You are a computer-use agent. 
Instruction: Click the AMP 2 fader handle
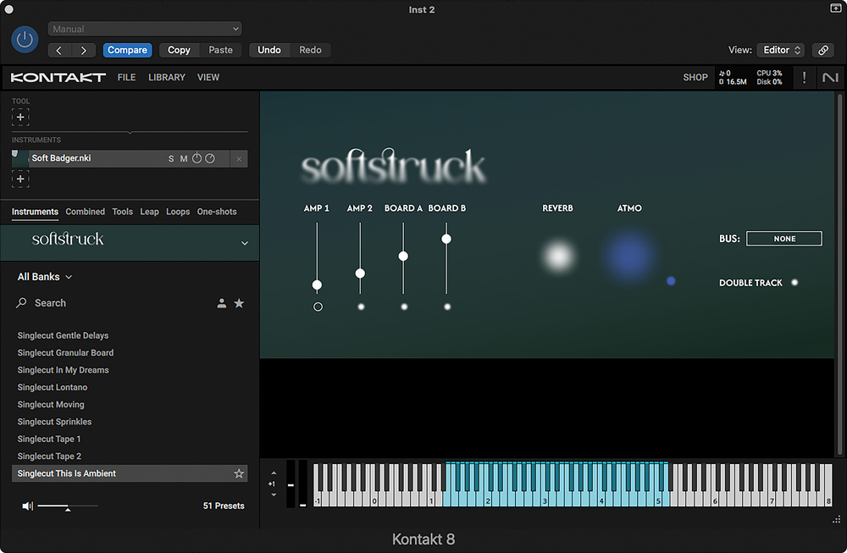[x=360, y=274]
